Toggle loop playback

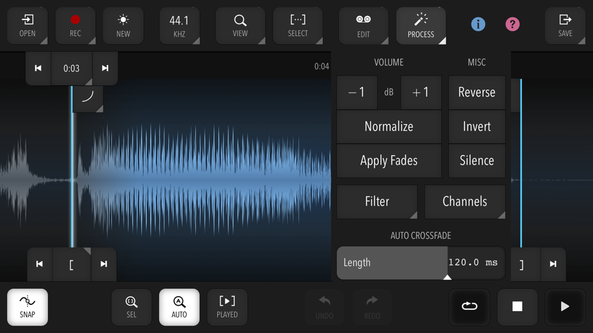(469, 307)
